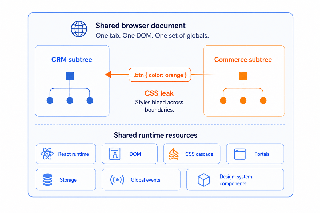
Task: Click the globe icon beside Shared browser document
Action: 79,29
